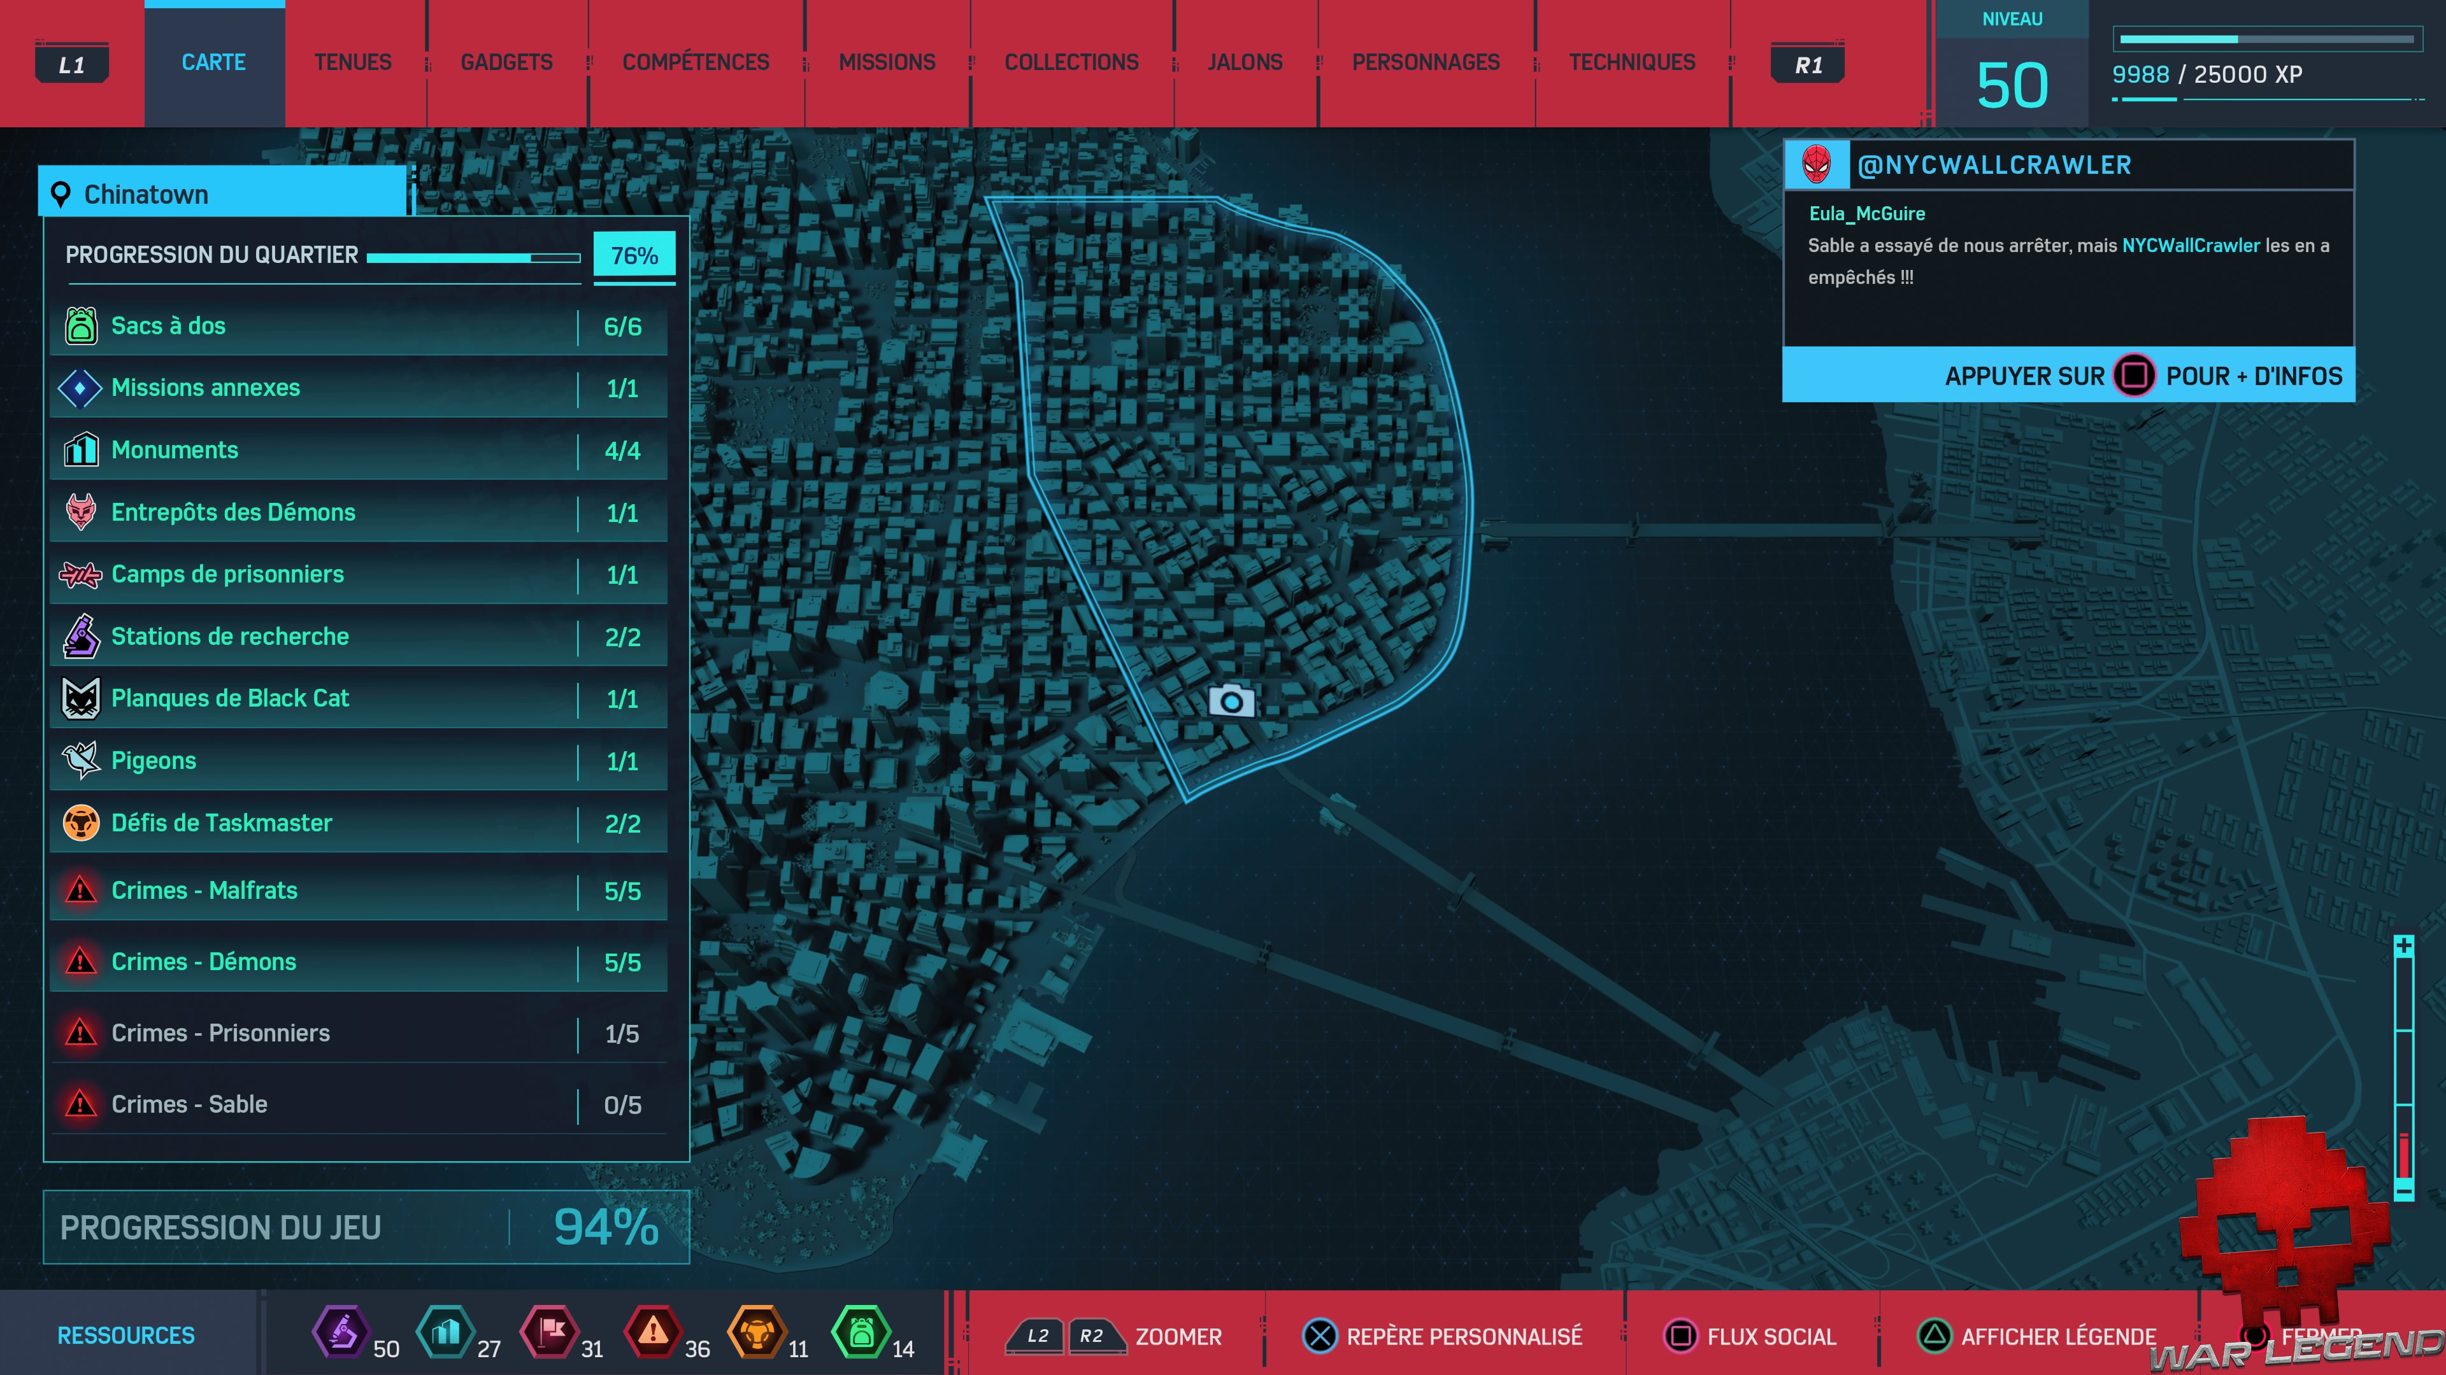Click Chinatown district header

point(223,194)
